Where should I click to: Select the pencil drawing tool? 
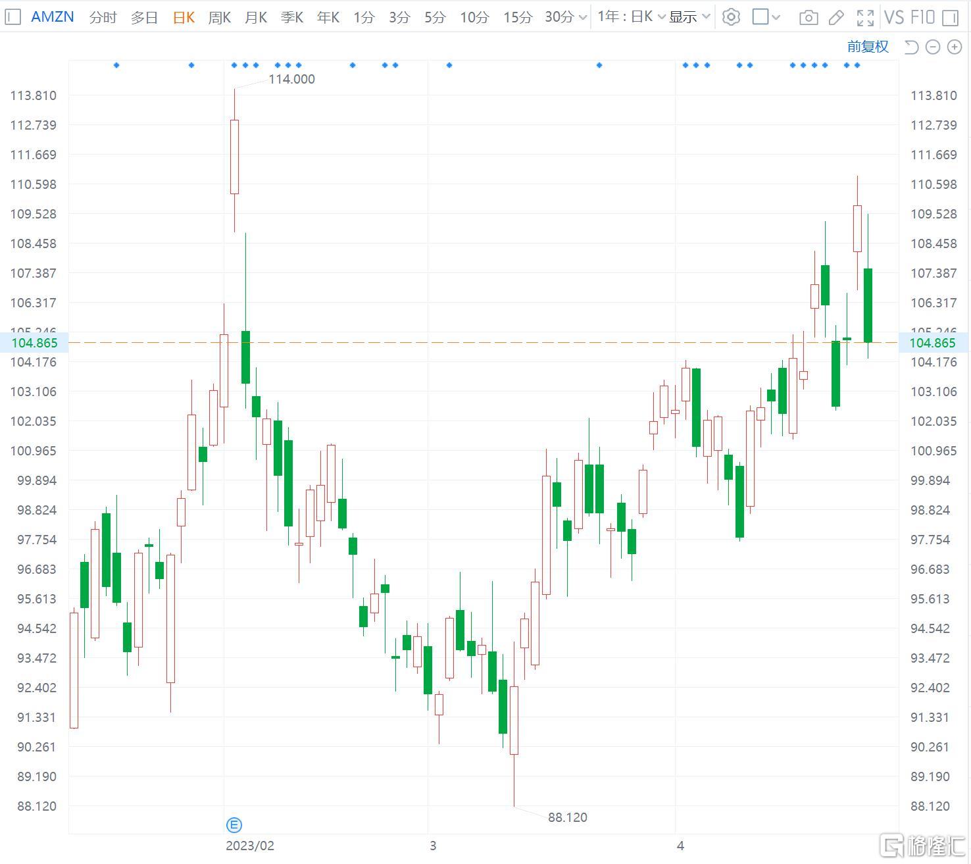pyautogui.click(x=835, y=18)
